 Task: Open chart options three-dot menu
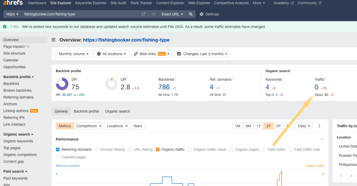(319, 126)
